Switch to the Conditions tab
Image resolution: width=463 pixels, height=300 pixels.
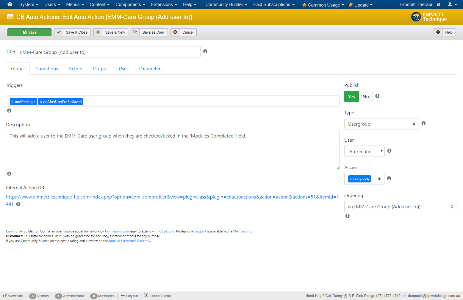(x=47, y=68)
